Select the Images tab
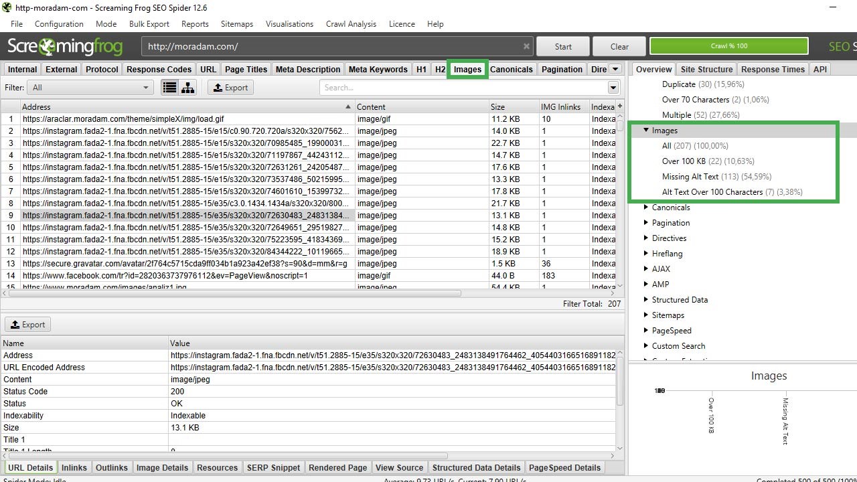 [x=467, y=69]
